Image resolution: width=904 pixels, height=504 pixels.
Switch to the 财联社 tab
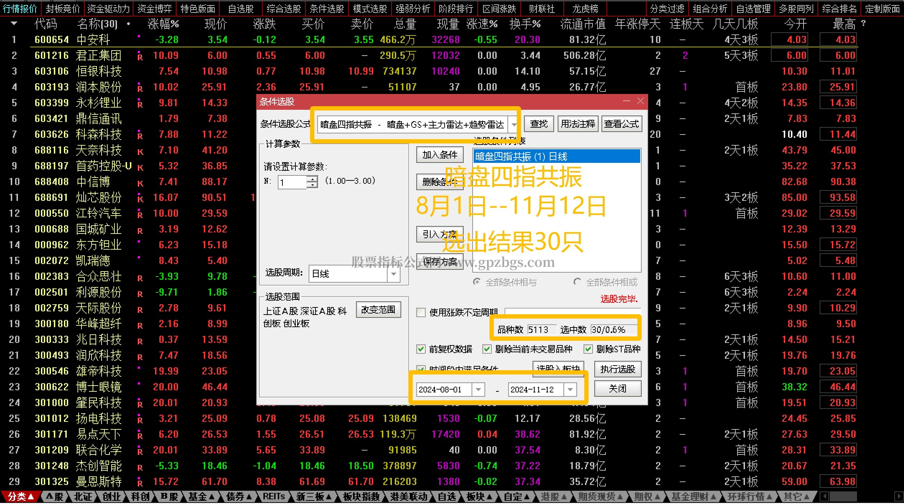coord(542,8)
